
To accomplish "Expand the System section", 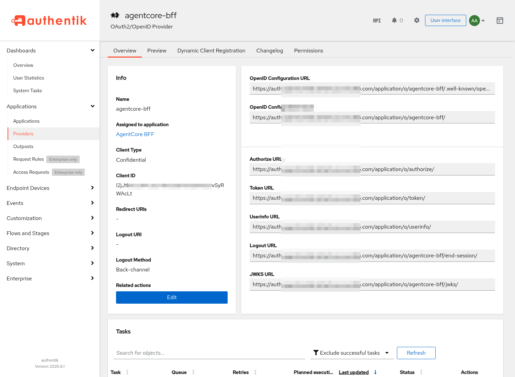I will [50, 264].
